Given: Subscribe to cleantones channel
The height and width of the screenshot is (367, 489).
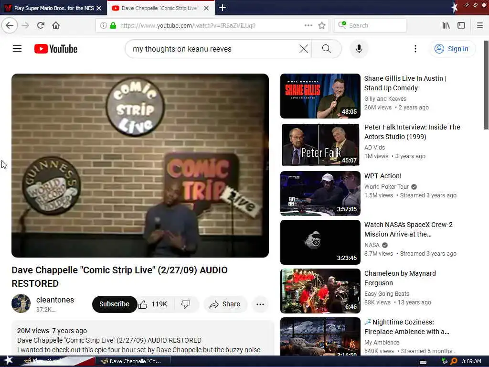Looking at the screenshot, I should 115,304.
